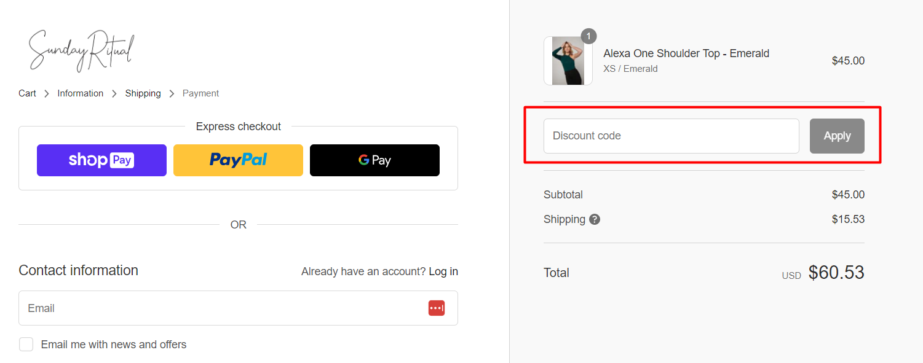Click the red email autofill icon
923x363 pixels.
[x=437, y=308]
